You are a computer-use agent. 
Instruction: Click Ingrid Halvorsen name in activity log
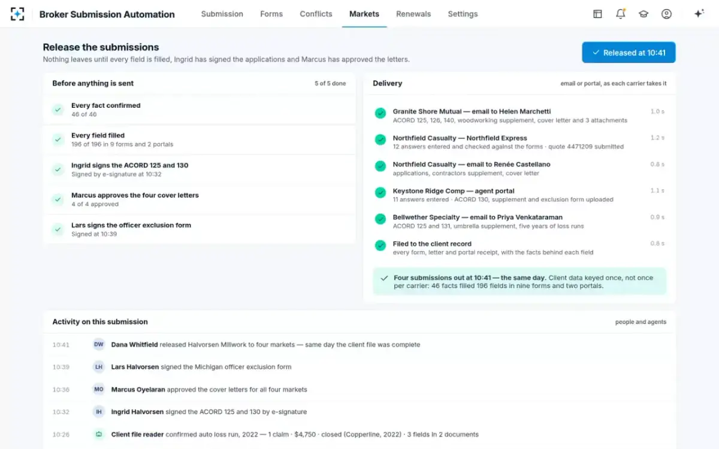[137, 412]
